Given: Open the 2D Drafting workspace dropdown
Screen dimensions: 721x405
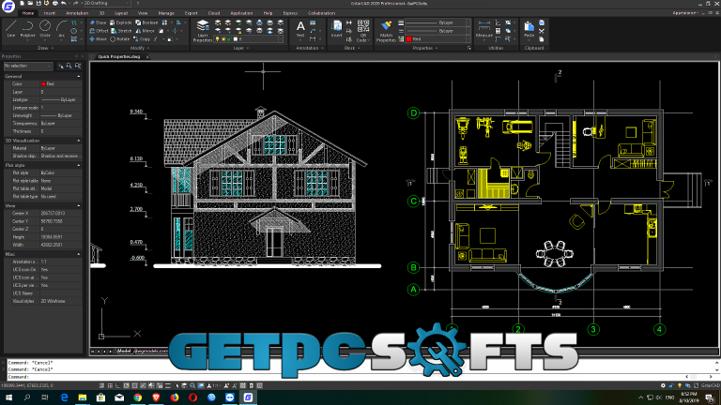Looking at the screenshot, I should pyautogui.click(x=107, y=3).
